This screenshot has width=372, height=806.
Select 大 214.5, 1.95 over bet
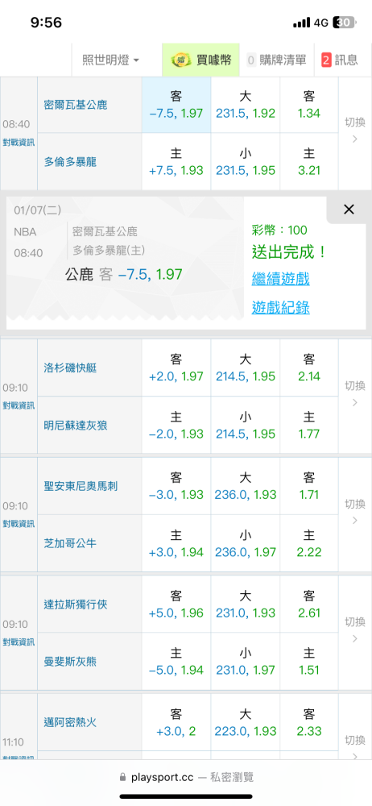246,368
